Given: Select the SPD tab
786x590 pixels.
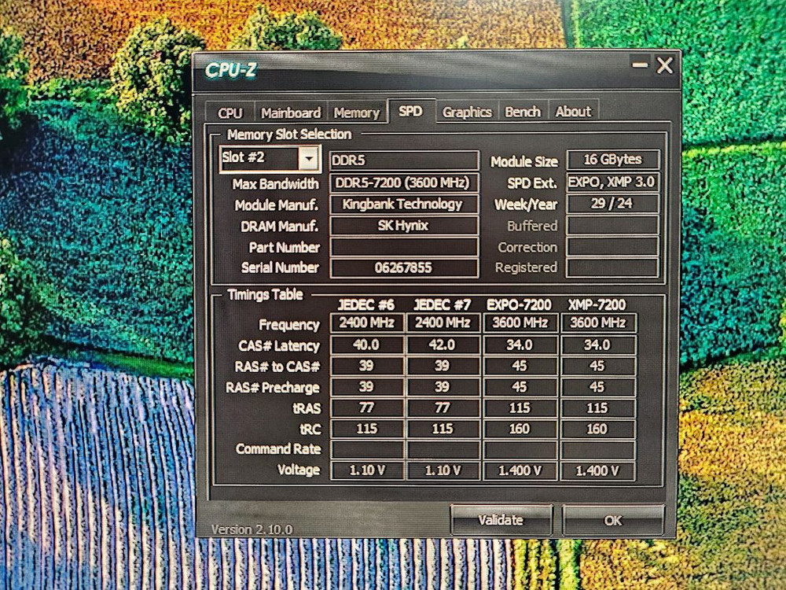Looking at the screenshot, I should click(x=410, y=111).
